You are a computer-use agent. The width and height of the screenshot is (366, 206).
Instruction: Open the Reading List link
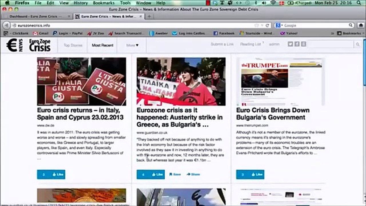250,44
